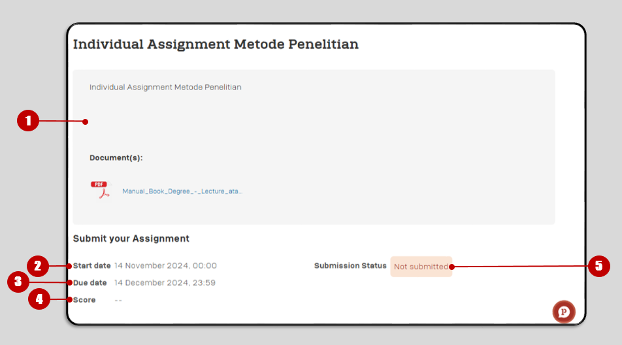Open the PDF document icon
The height and width of the screenshot is (345, 622).
click(x=100, y=190)
